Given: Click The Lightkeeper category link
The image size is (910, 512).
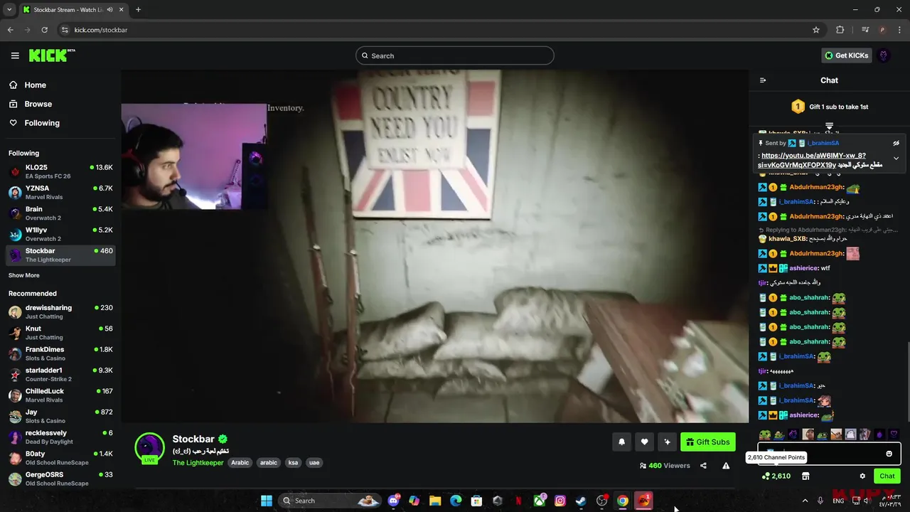Looking at the screenshot, I should pos(198,462).
